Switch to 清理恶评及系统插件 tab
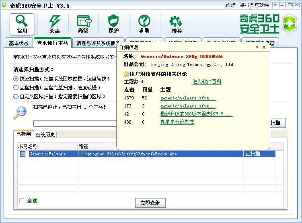Viewport: 302px width, 223px height. point(97,43)
